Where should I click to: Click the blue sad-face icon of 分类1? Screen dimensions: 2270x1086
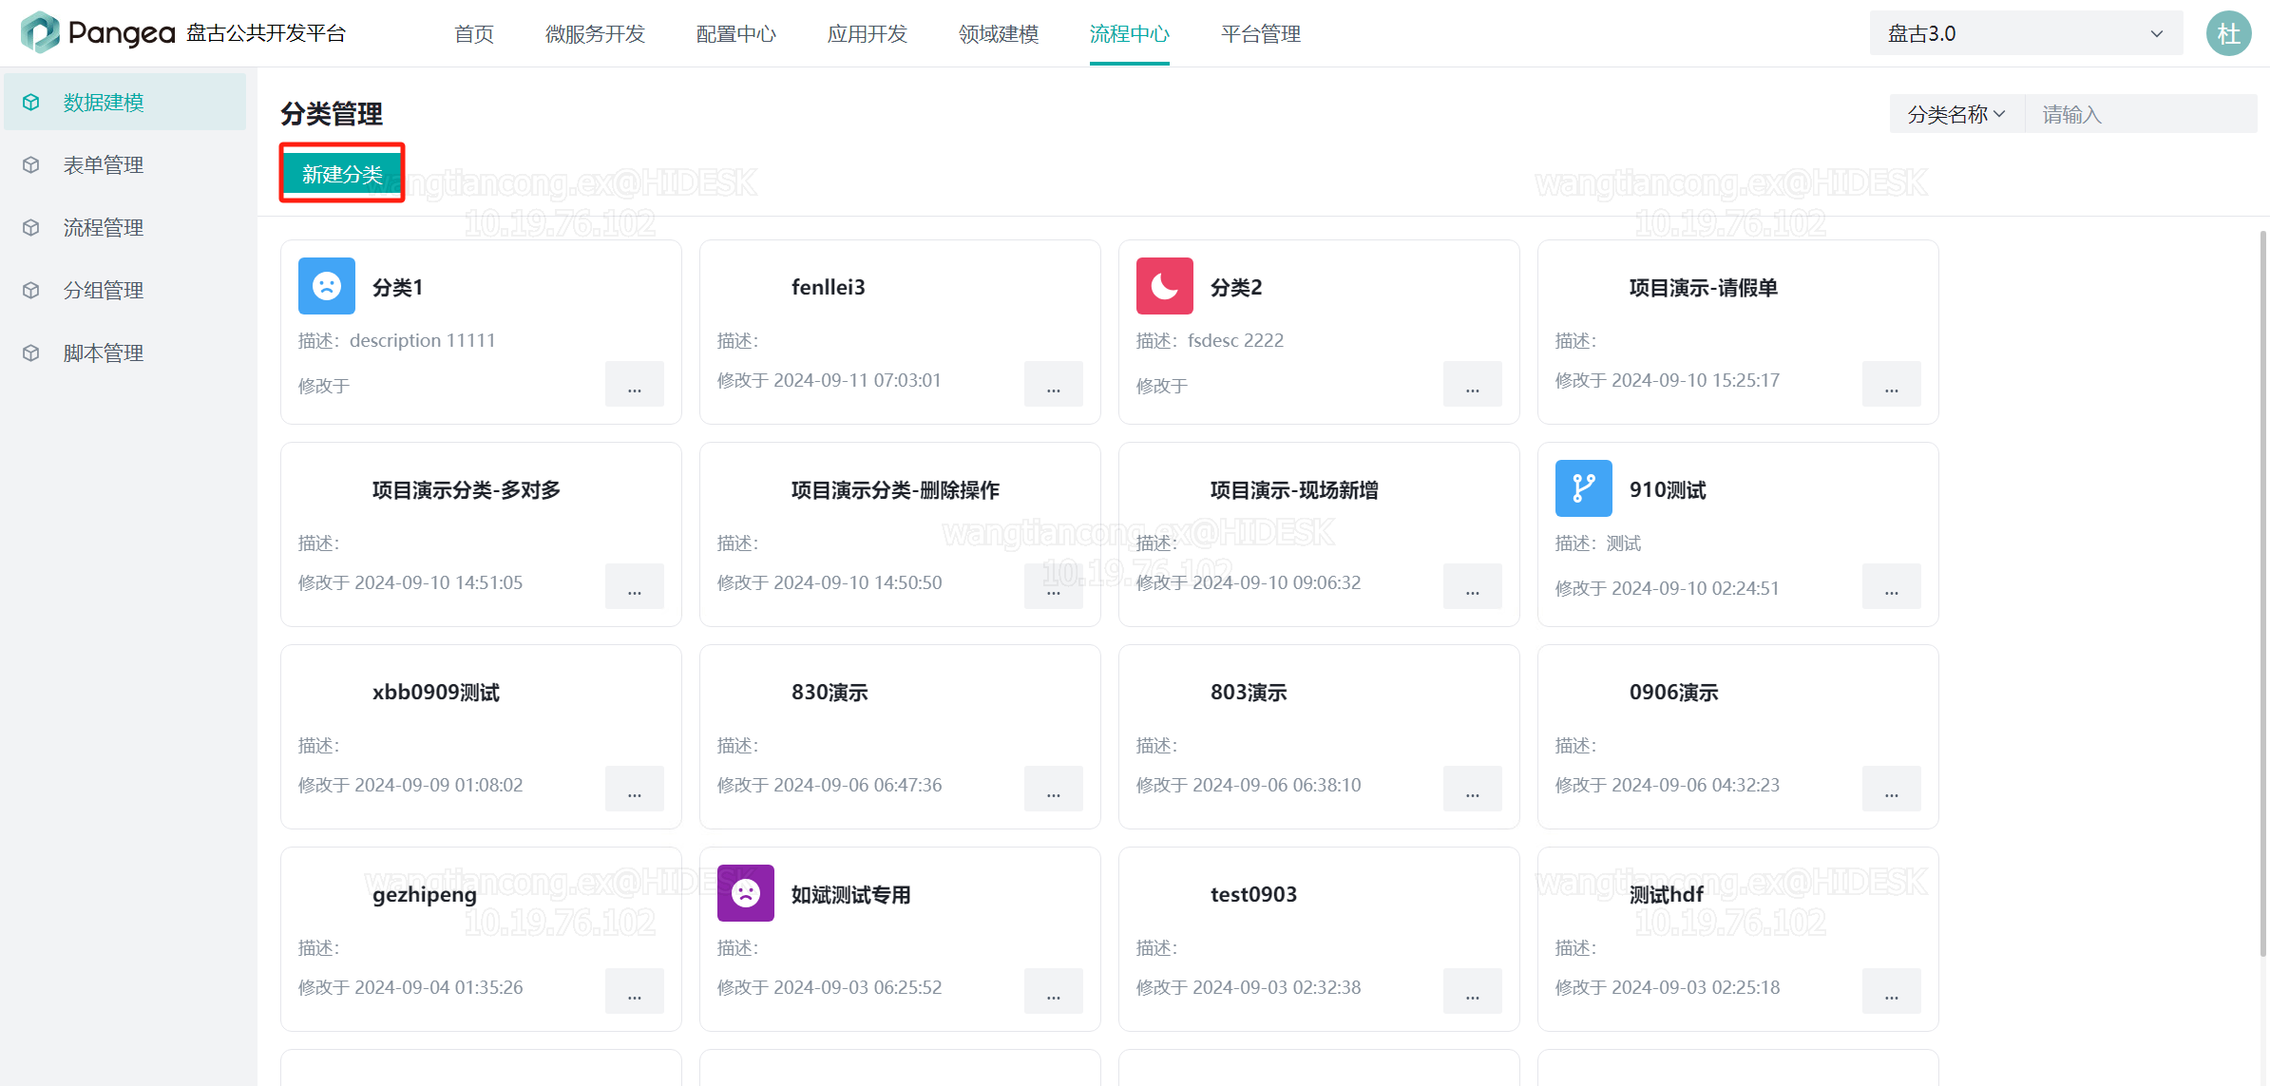coord(327,286)
